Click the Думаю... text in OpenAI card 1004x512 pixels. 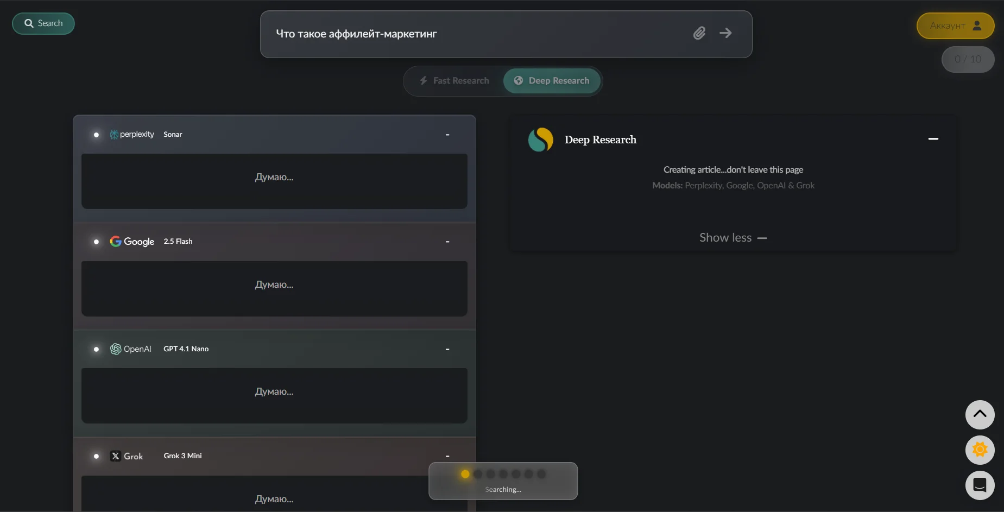point(274,391)
